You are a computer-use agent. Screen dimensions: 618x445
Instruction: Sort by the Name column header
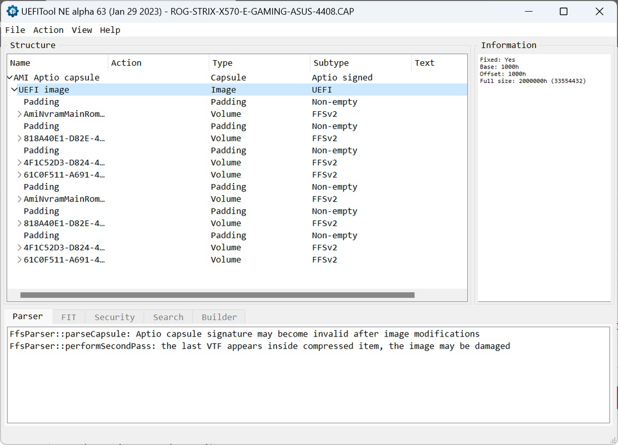(57, 63)
